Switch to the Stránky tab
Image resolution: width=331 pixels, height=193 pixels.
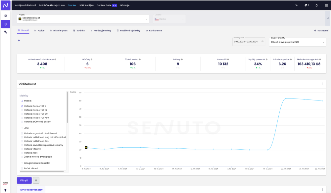79,30
